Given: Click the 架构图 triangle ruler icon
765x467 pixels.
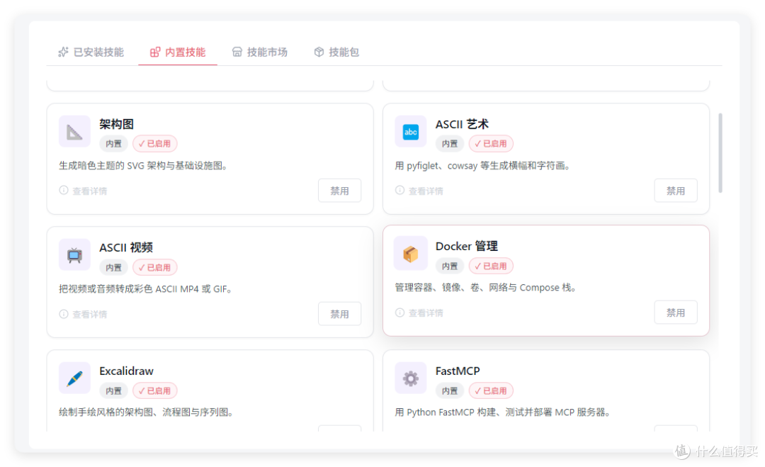Looking at the screenshot, I should pyautogui.click(x=74, y=131).
